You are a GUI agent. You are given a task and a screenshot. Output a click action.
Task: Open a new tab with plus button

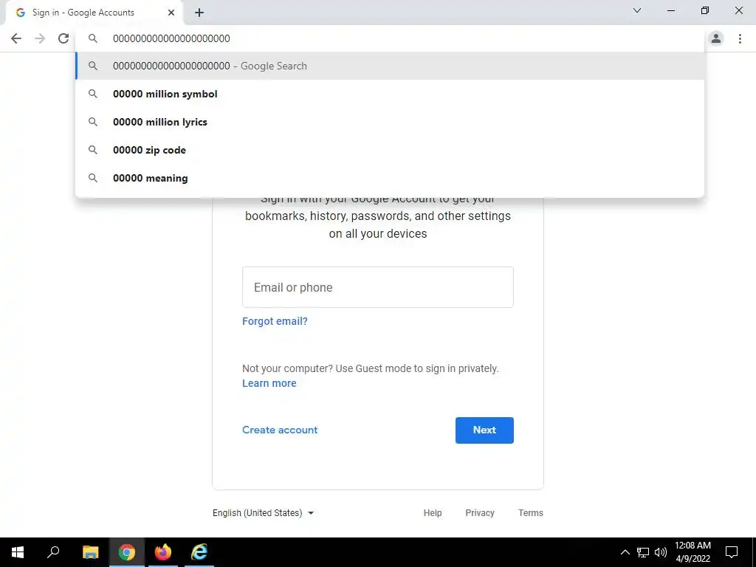199,13
